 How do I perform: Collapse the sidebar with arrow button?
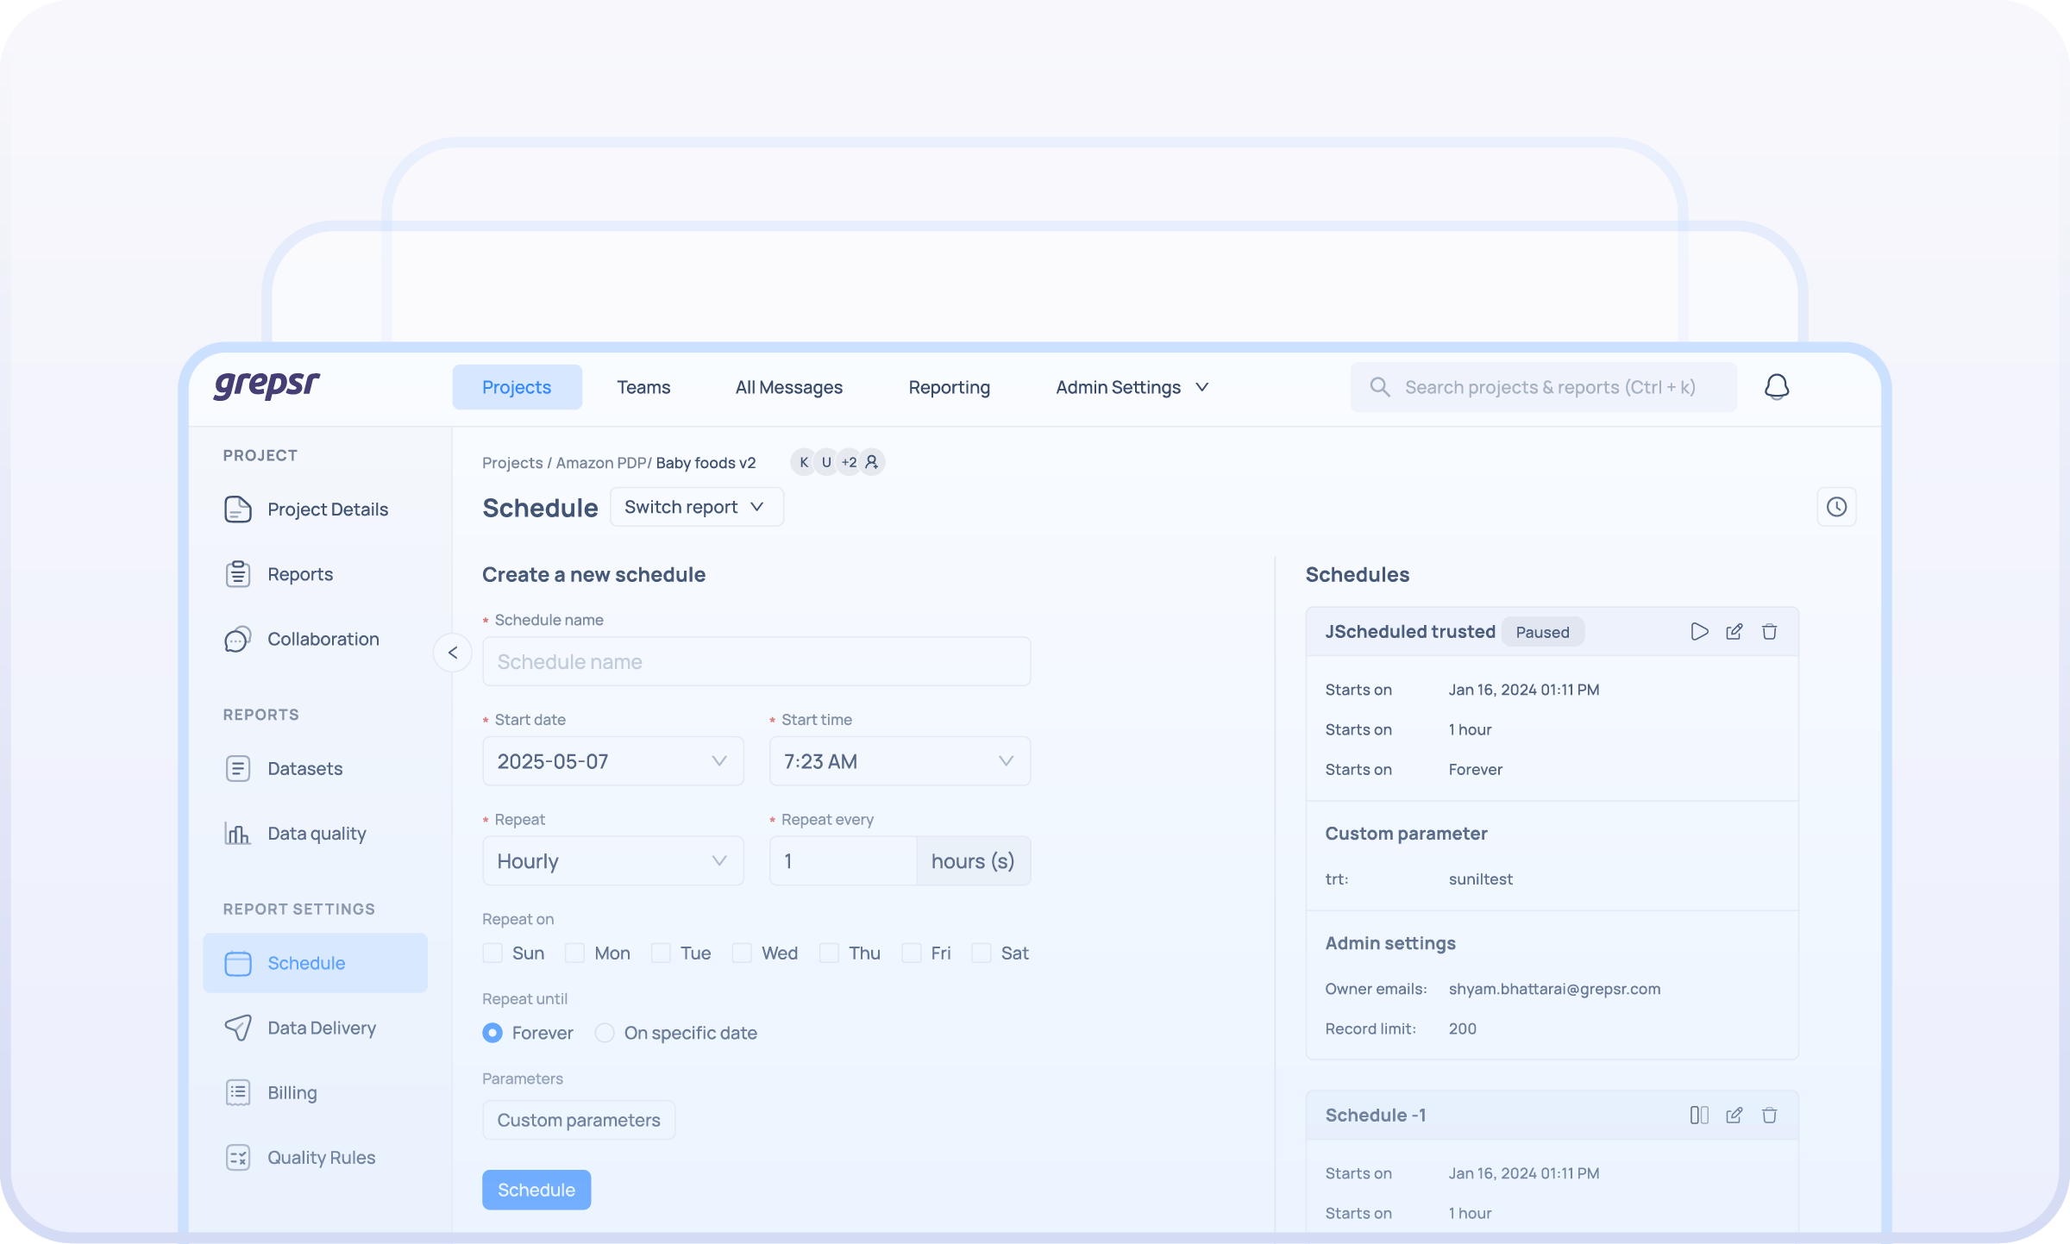click(453, 653)
